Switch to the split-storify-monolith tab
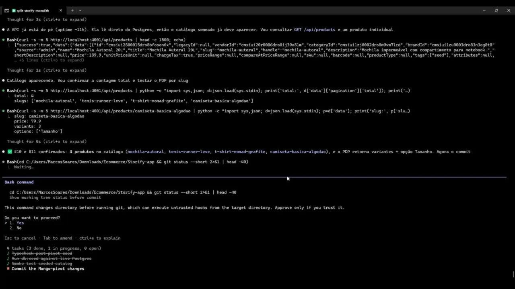This screenshot has width=515, height=289. (x=33, y=10)
